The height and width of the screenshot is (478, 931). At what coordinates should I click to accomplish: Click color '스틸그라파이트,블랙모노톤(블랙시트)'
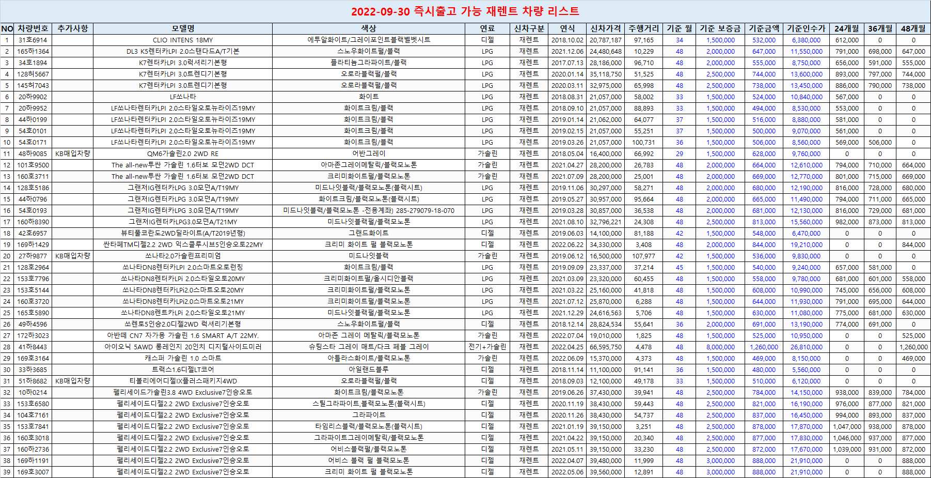click(x=369, y=404)
